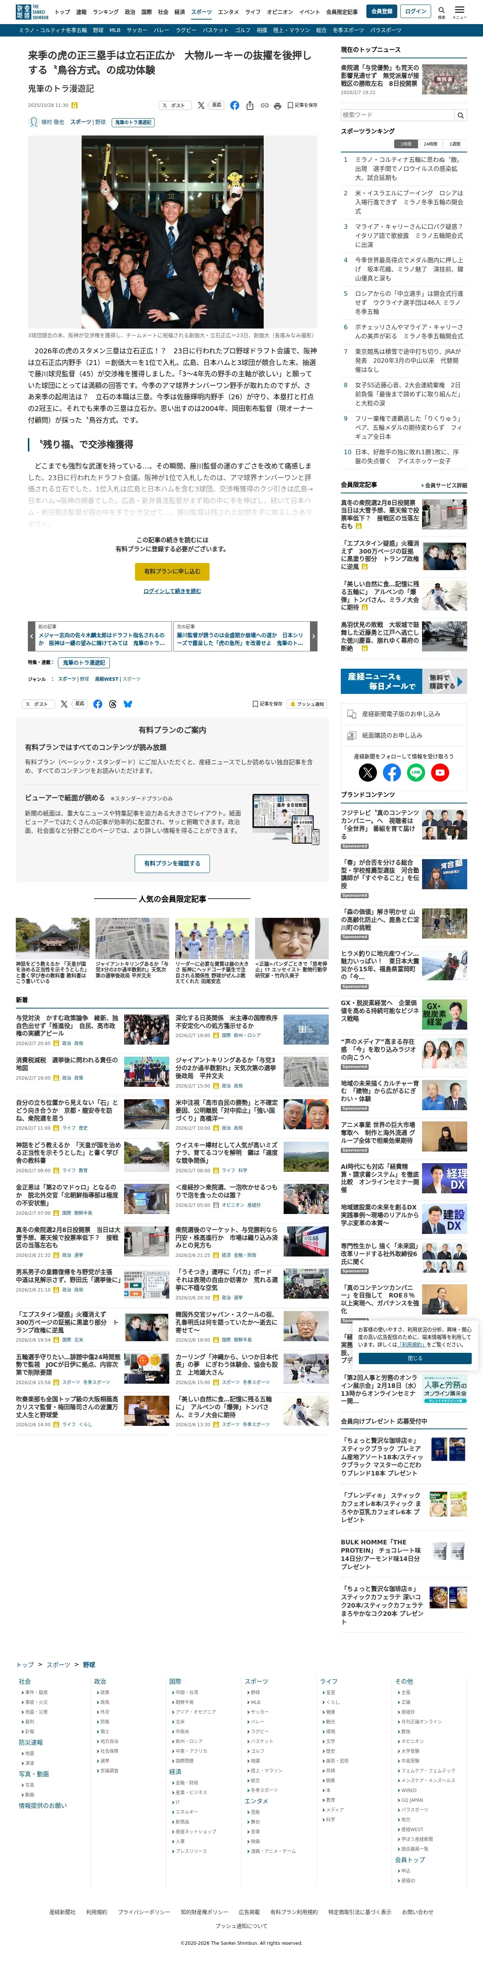Share article via top Facebook icon
Image resolution: width=483 pixels, height=1970 pixels.
235,105
